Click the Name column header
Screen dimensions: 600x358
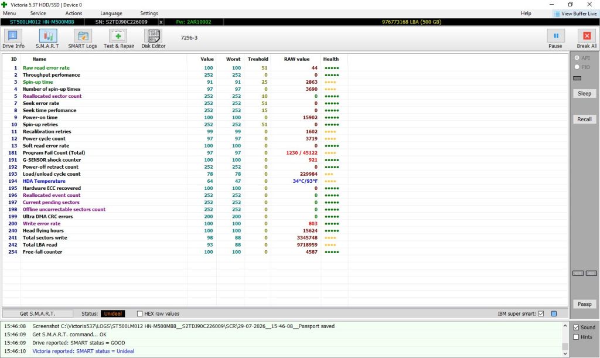click(39, 59)
